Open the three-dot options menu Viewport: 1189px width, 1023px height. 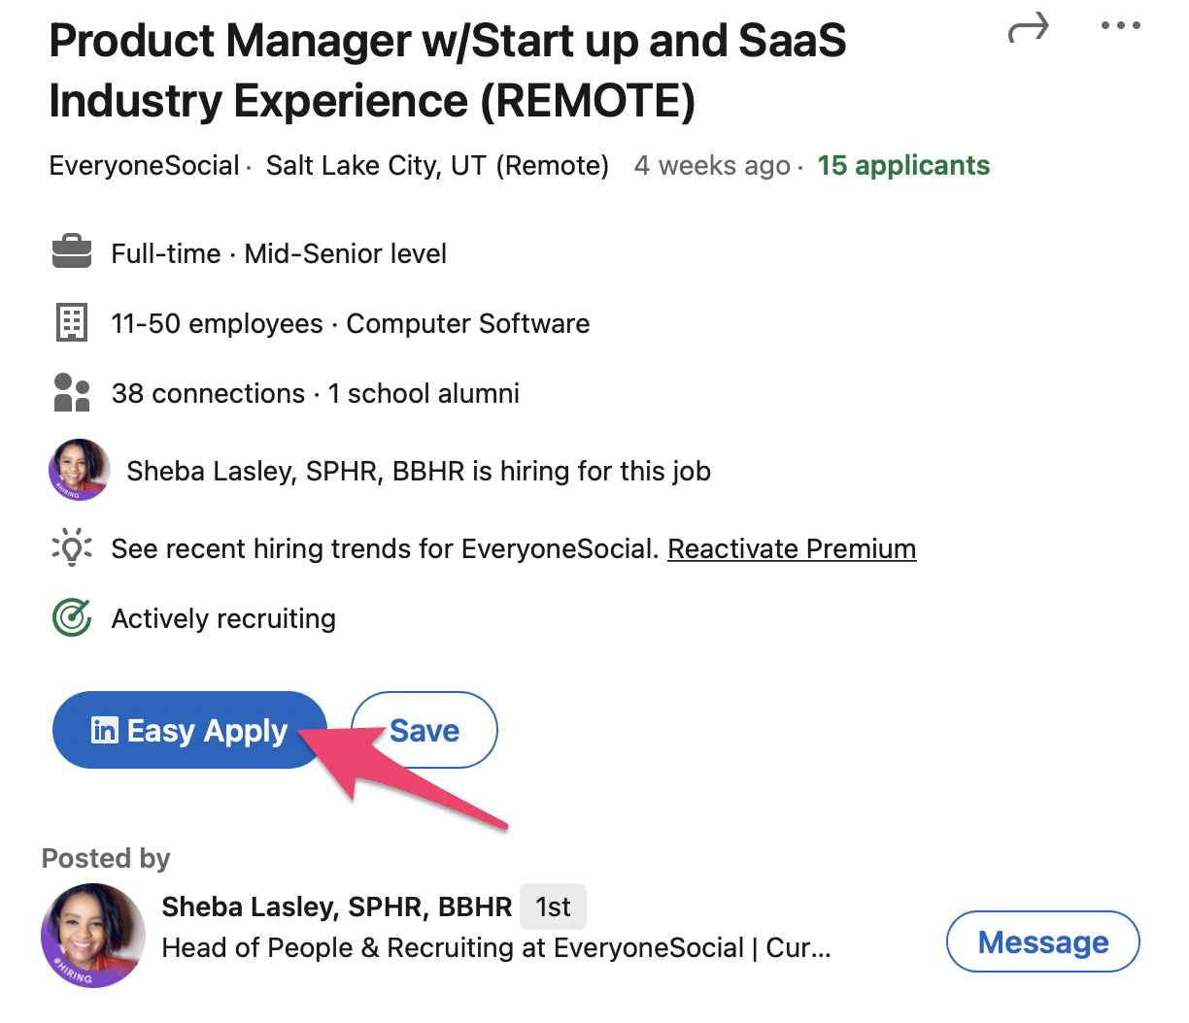[x=1119, y=26]
